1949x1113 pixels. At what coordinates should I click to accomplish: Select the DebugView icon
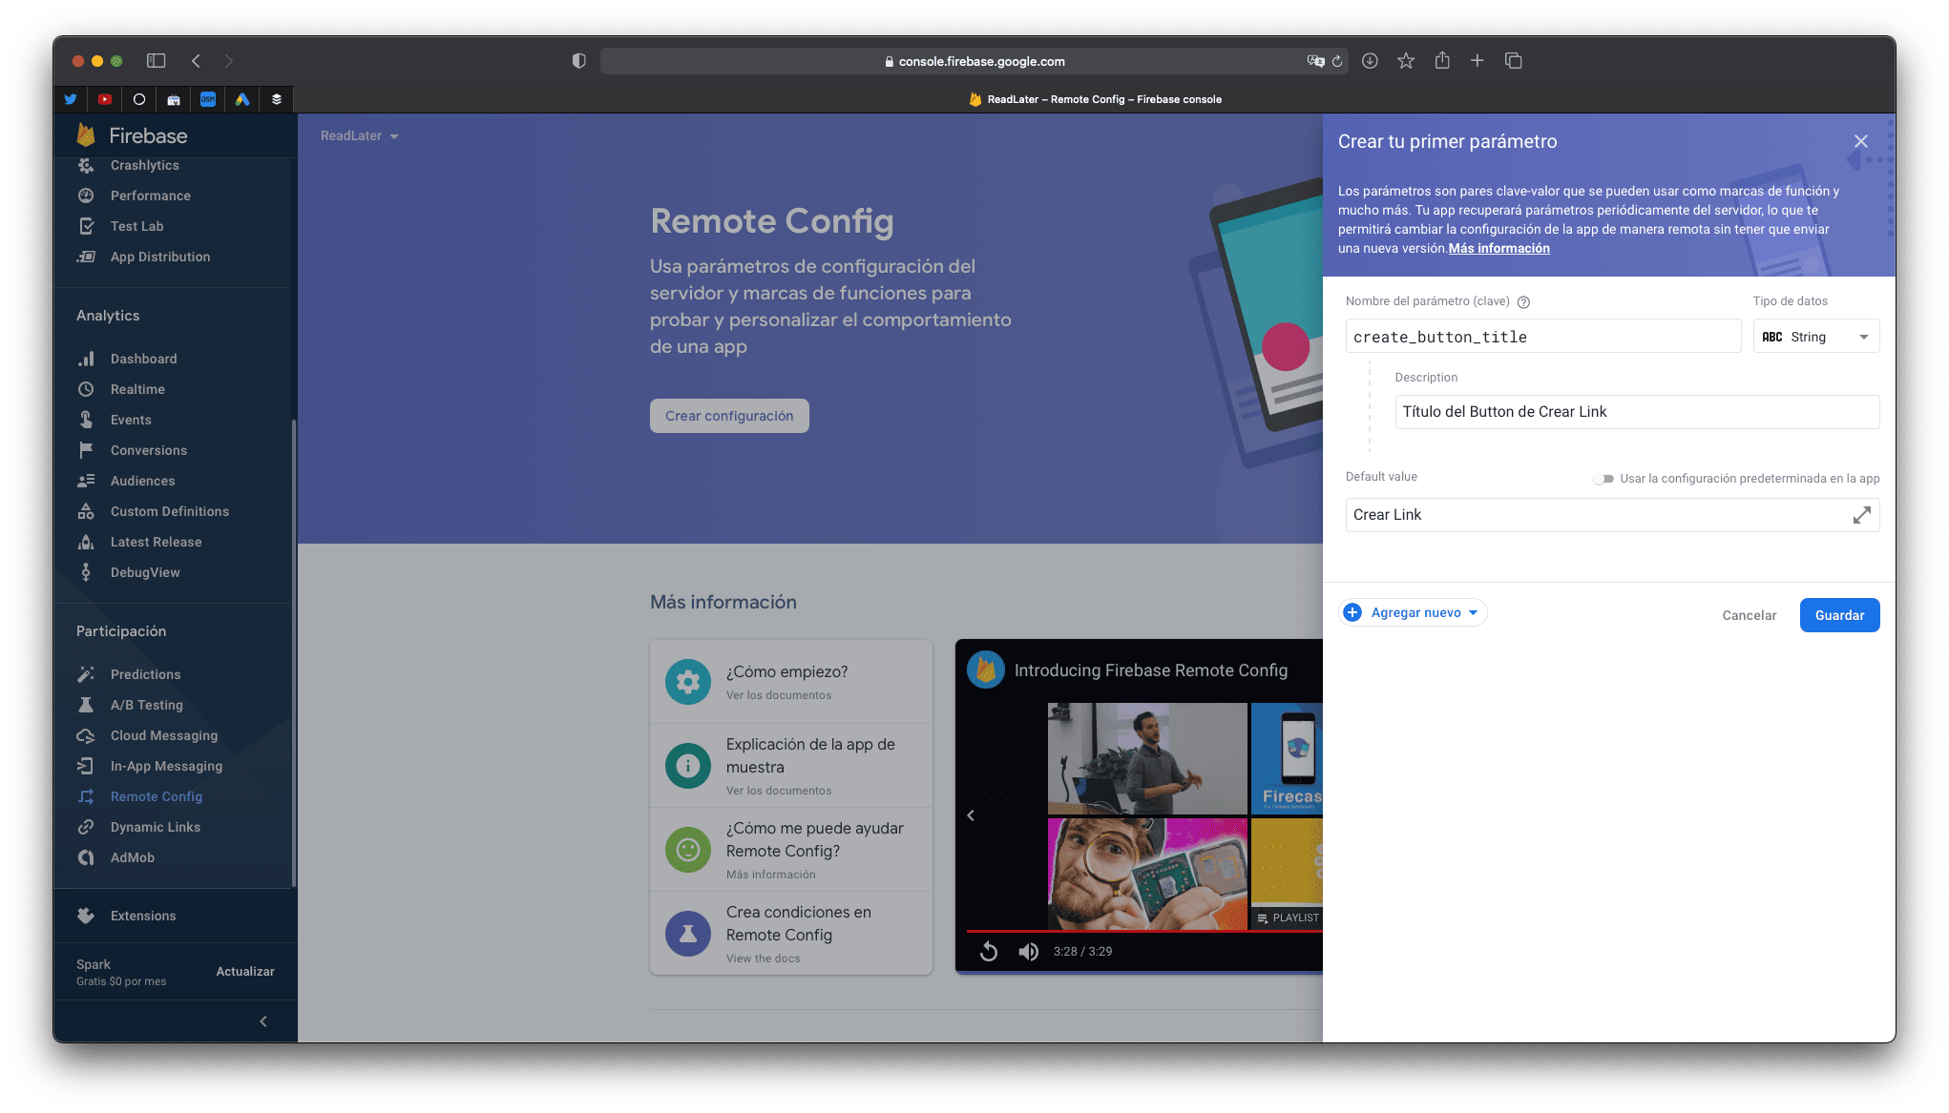(86, 572)
